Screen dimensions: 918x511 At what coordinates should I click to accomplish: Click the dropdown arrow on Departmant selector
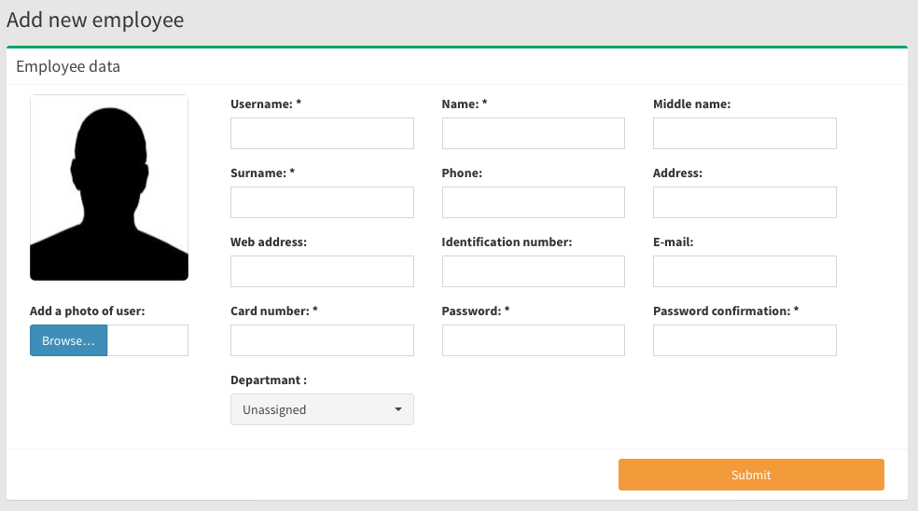[398, 409]
